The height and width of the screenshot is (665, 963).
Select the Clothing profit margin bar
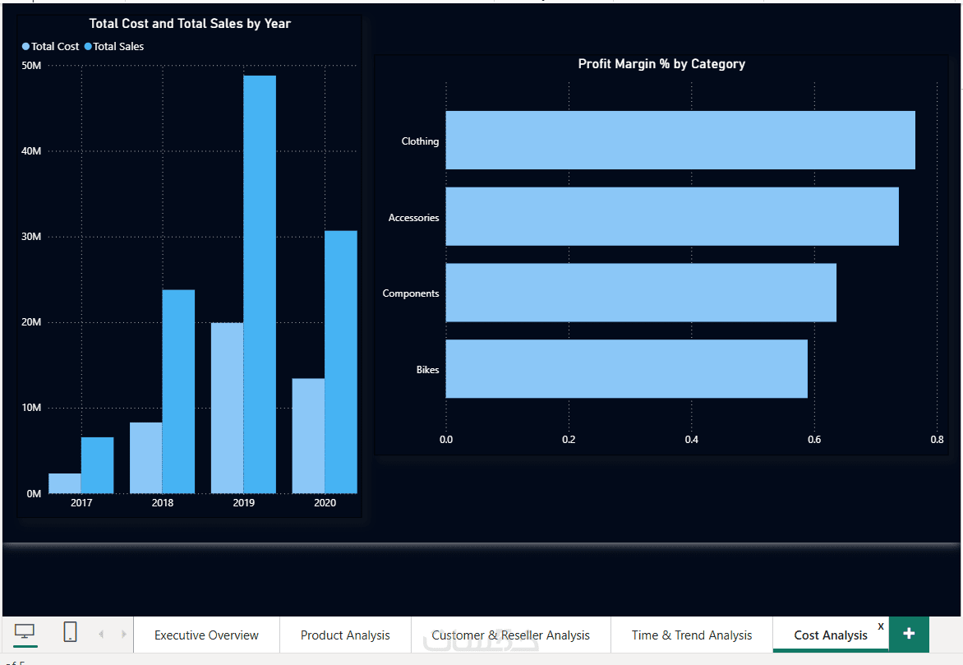[x=680, y=140]
